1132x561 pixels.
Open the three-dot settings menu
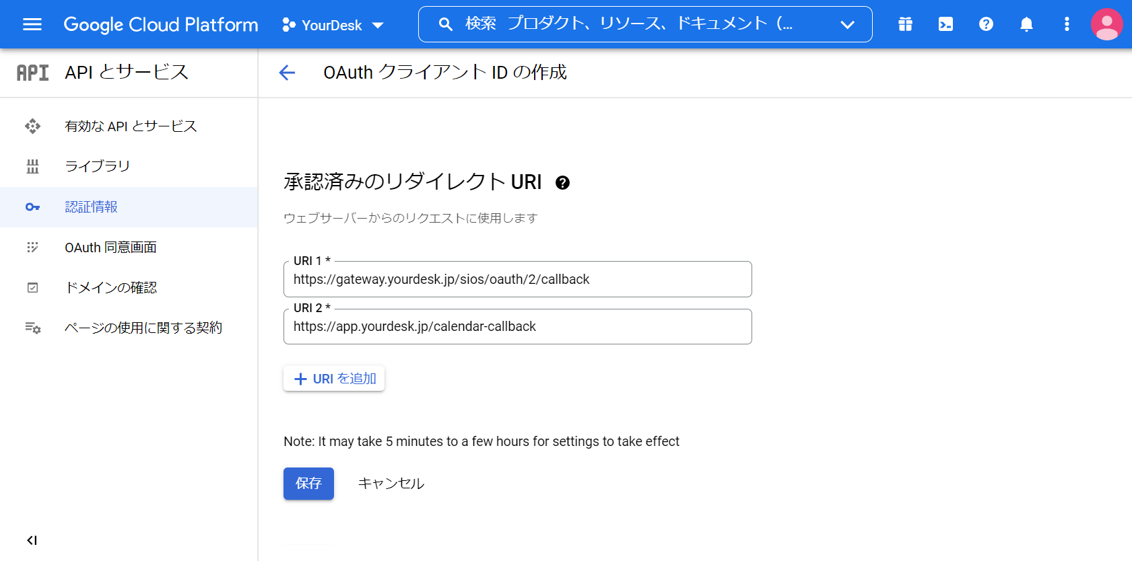(x=1067, y=25)
